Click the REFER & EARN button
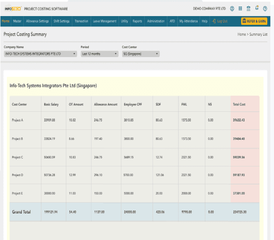This screenshot has height=240, width=274. tap(254, 21)
